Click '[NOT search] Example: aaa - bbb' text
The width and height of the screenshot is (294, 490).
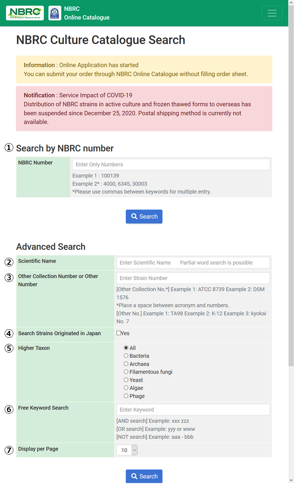(155, 437)
